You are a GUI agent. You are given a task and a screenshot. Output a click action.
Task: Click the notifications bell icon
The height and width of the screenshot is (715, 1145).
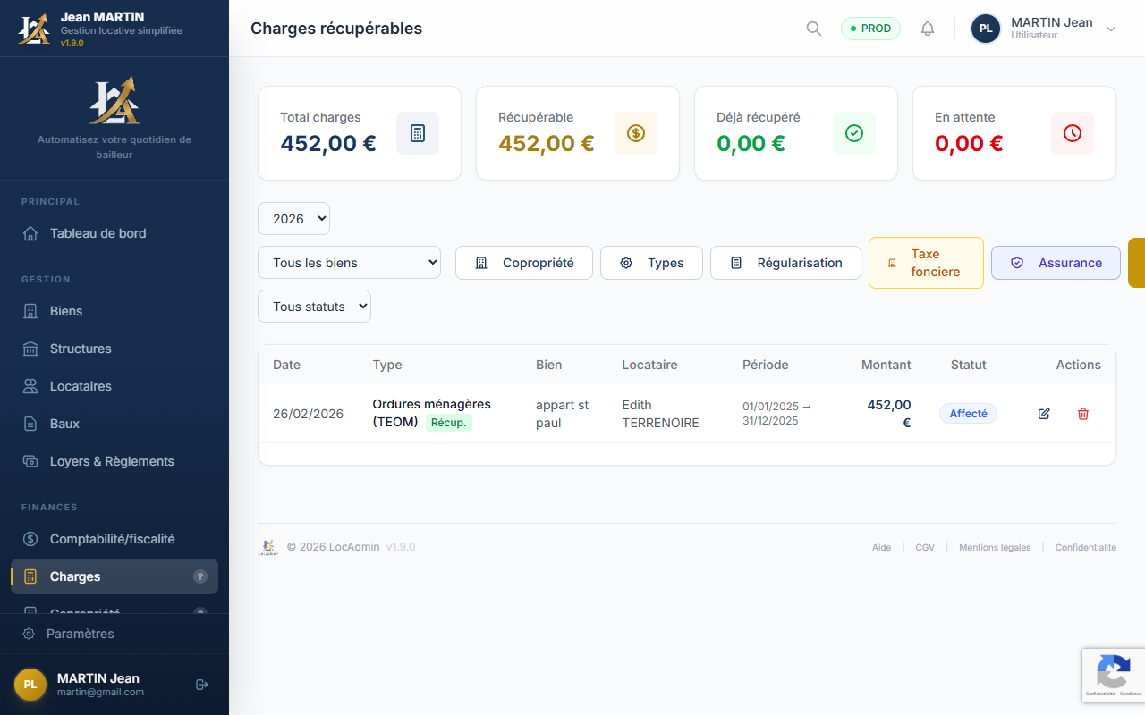pyautogui.click(x=928, y=28)
